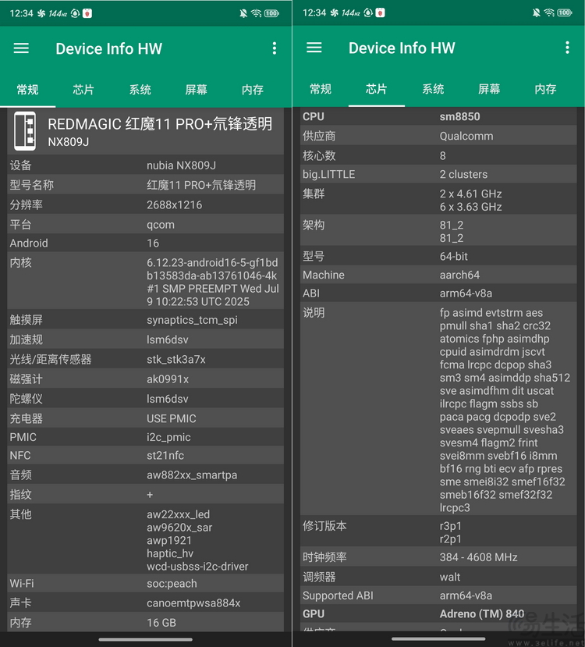Tap the GPU Adreno (TM) 840 row
The height and width of the screenshot is (647, 585).
click(438, 614)
